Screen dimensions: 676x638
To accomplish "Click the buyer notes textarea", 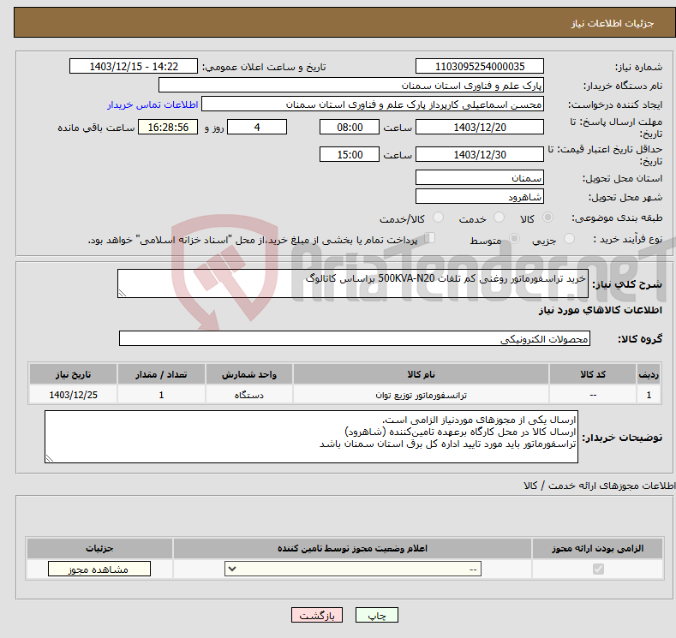I will 311,437.
